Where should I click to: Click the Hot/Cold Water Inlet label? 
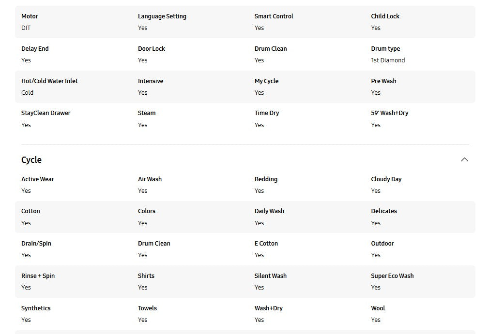pos(49,81)
